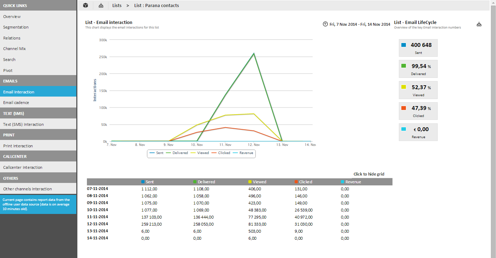Go to Text (SMS) Interaction page
The width and height of the screenshot is (496, 258).
[23, 124]
